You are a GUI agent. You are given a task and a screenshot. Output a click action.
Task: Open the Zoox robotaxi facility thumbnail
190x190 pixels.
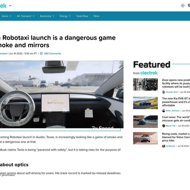[x=145, y=84]
